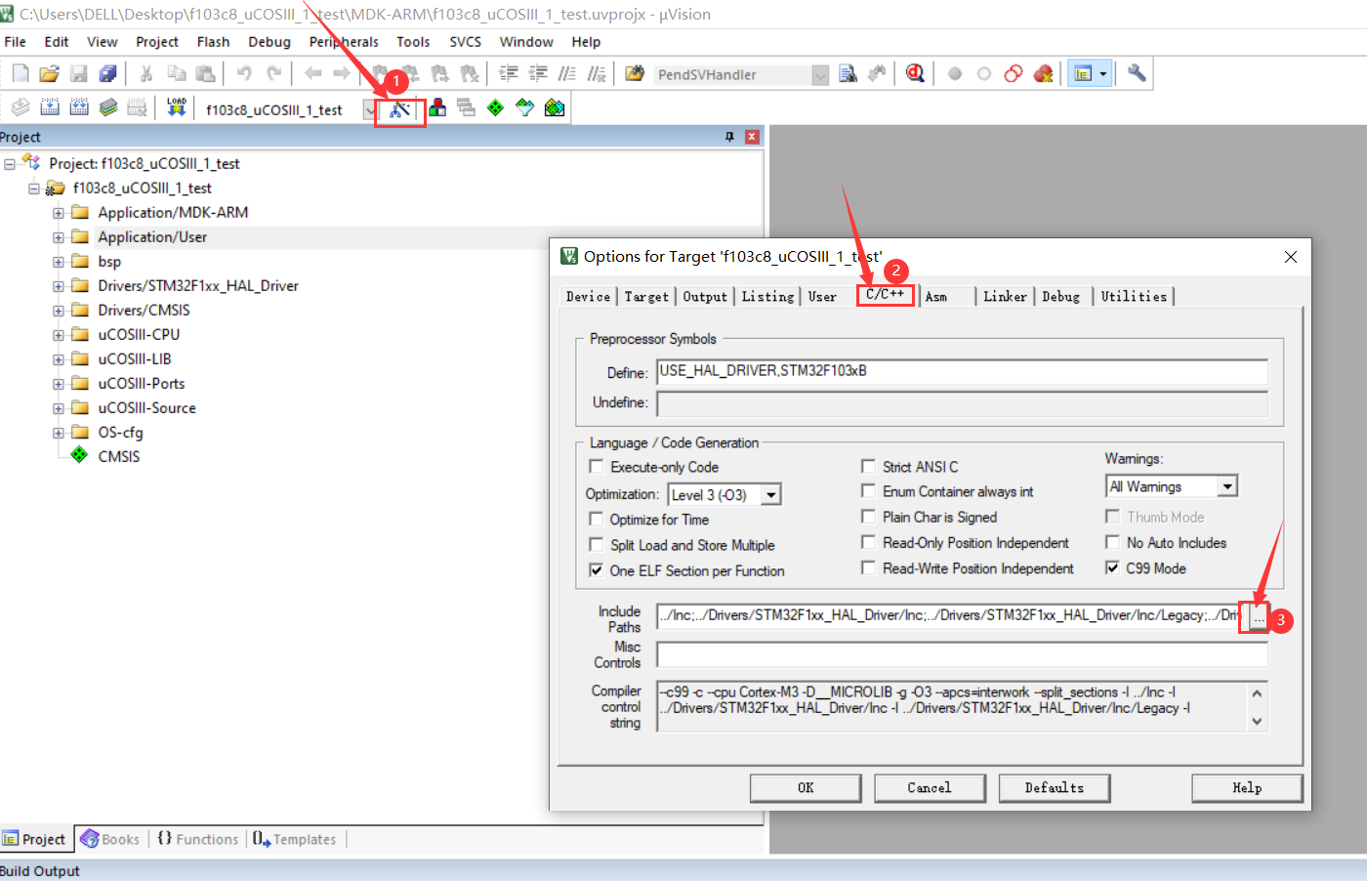Open Find in Files icon
This screenshot has height=881, width=1367.
635,73
